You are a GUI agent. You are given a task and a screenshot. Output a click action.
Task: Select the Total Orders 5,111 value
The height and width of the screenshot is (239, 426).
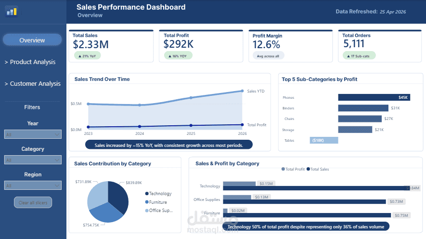[x=354, y=43]
